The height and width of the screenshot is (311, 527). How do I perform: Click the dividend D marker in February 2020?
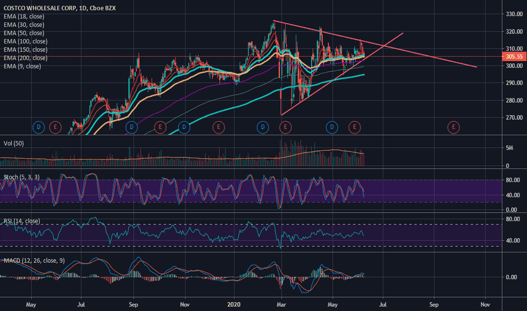(262, 127)
